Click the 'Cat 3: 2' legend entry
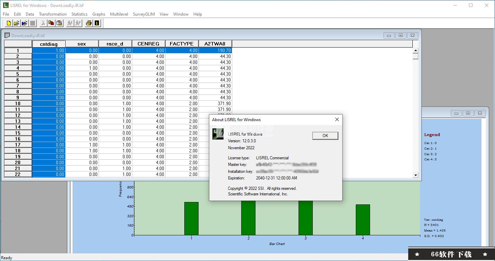495x261 pixels. [430, 154]
